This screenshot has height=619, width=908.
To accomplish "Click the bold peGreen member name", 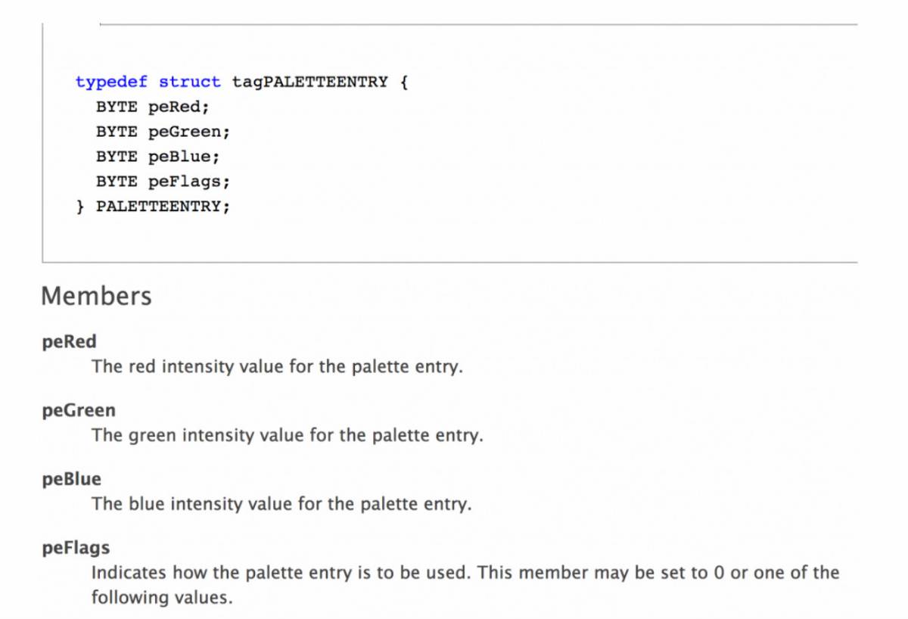I will click(79, 410).
